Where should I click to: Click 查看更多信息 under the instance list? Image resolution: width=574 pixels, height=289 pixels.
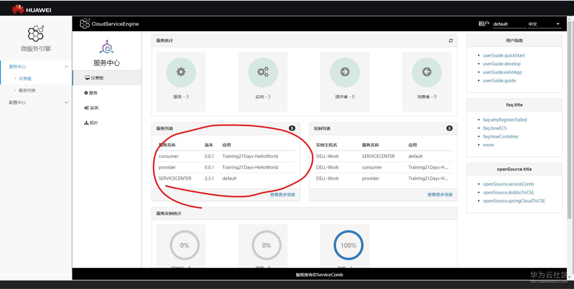[440, 195]
